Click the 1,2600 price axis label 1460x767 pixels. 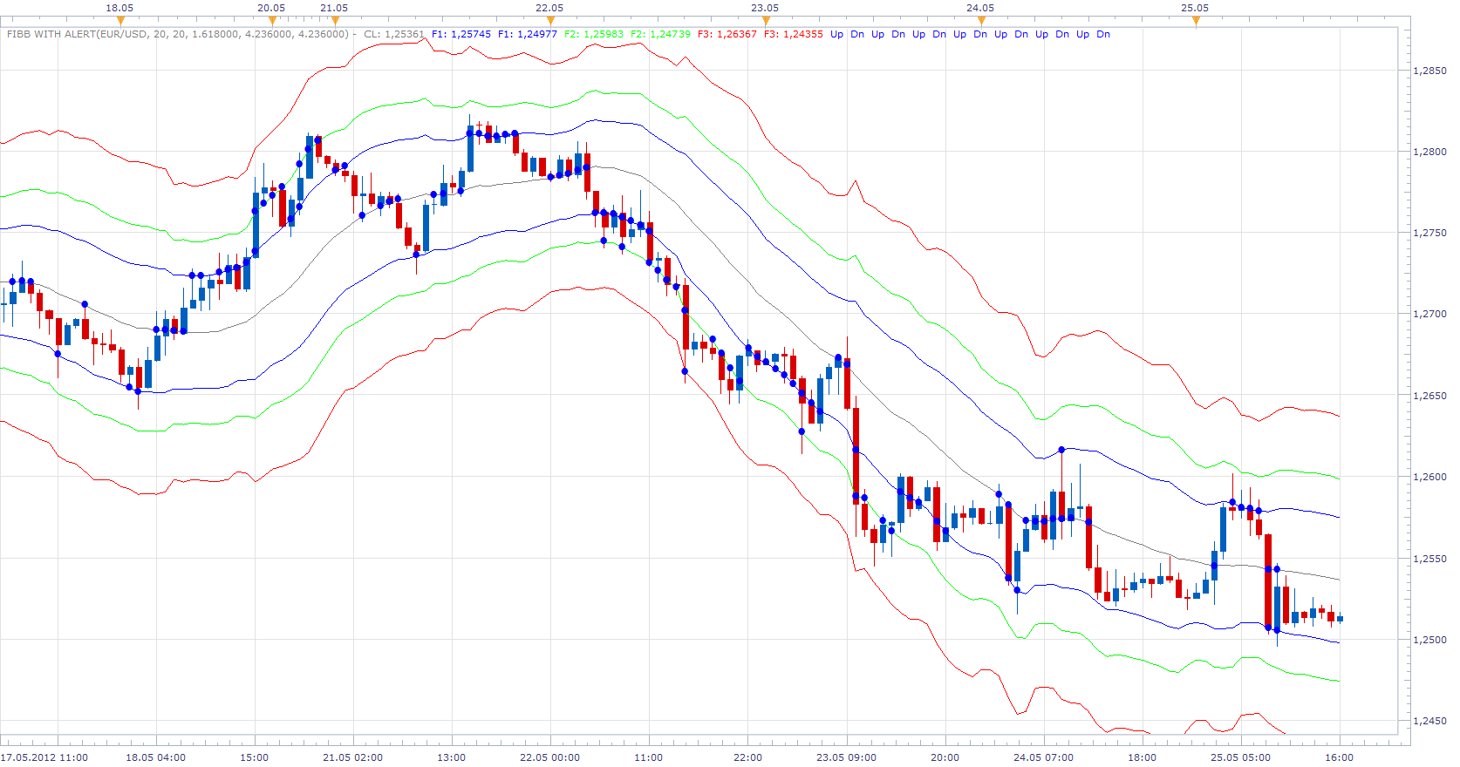click(1429, 477)
